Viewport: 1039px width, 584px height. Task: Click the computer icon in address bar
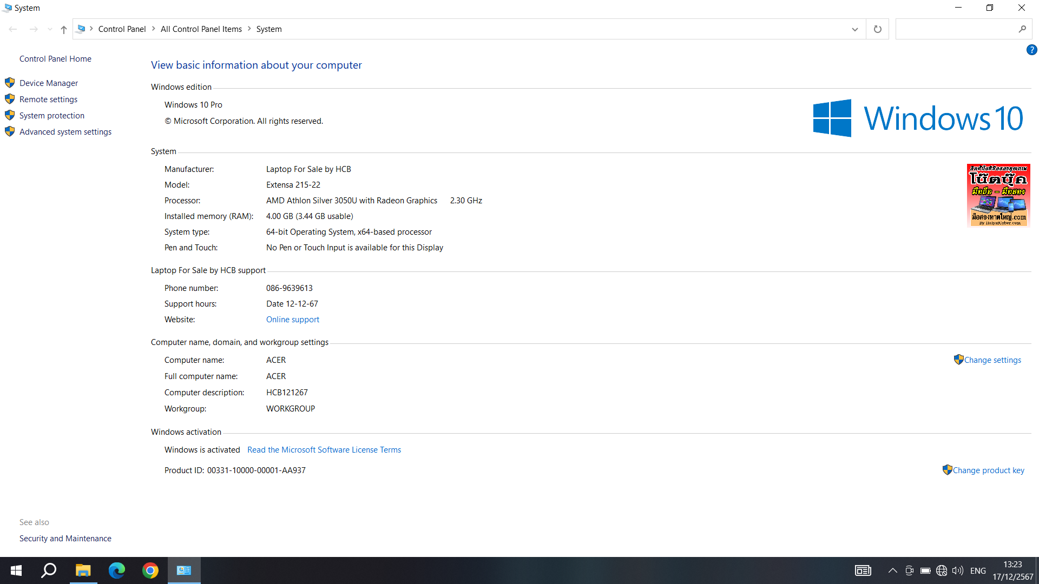pyautogui.click(x=81, y=29)
